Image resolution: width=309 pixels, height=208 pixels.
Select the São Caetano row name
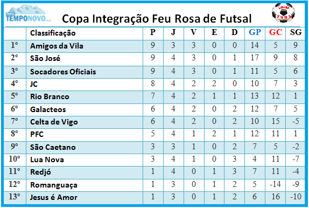53,147
